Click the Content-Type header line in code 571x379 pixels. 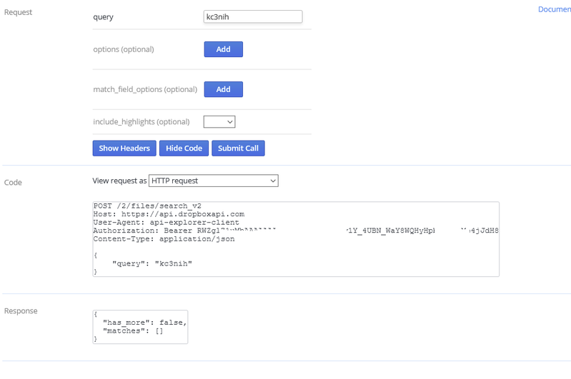click(164, 239)
